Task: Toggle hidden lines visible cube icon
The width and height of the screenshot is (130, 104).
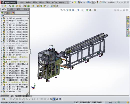Action: (x=51, y=99)
